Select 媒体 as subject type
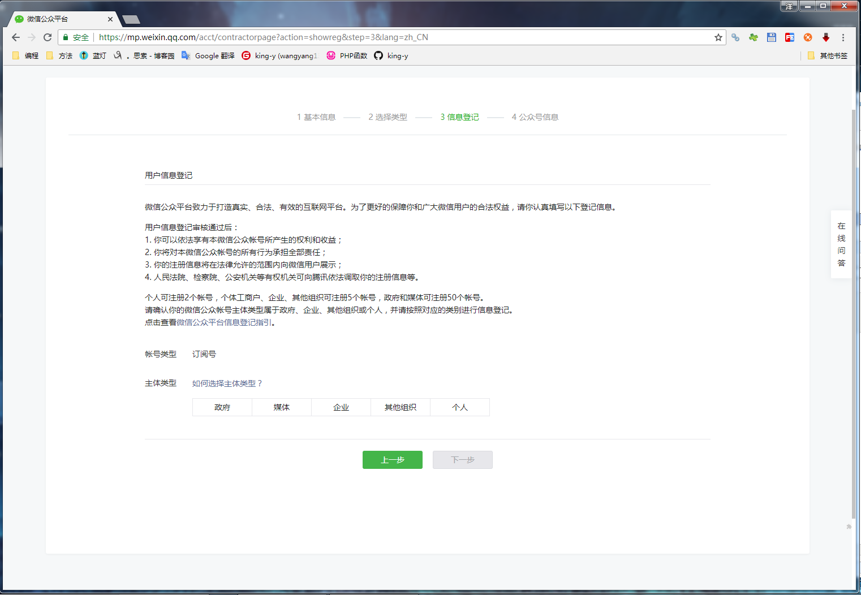Image resolution: width=861 pixels, height=595 pixels. [282, 407]
